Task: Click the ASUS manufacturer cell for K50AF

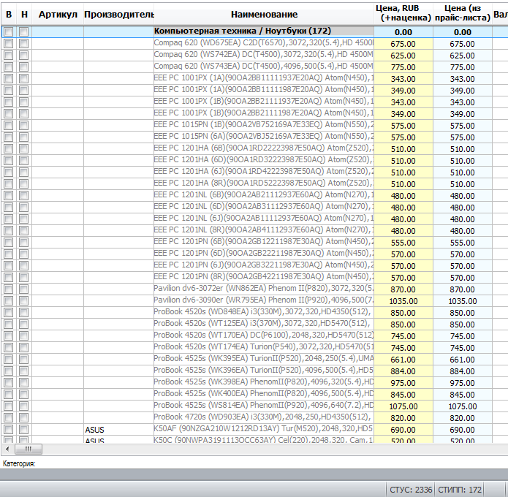Action: 118,430
